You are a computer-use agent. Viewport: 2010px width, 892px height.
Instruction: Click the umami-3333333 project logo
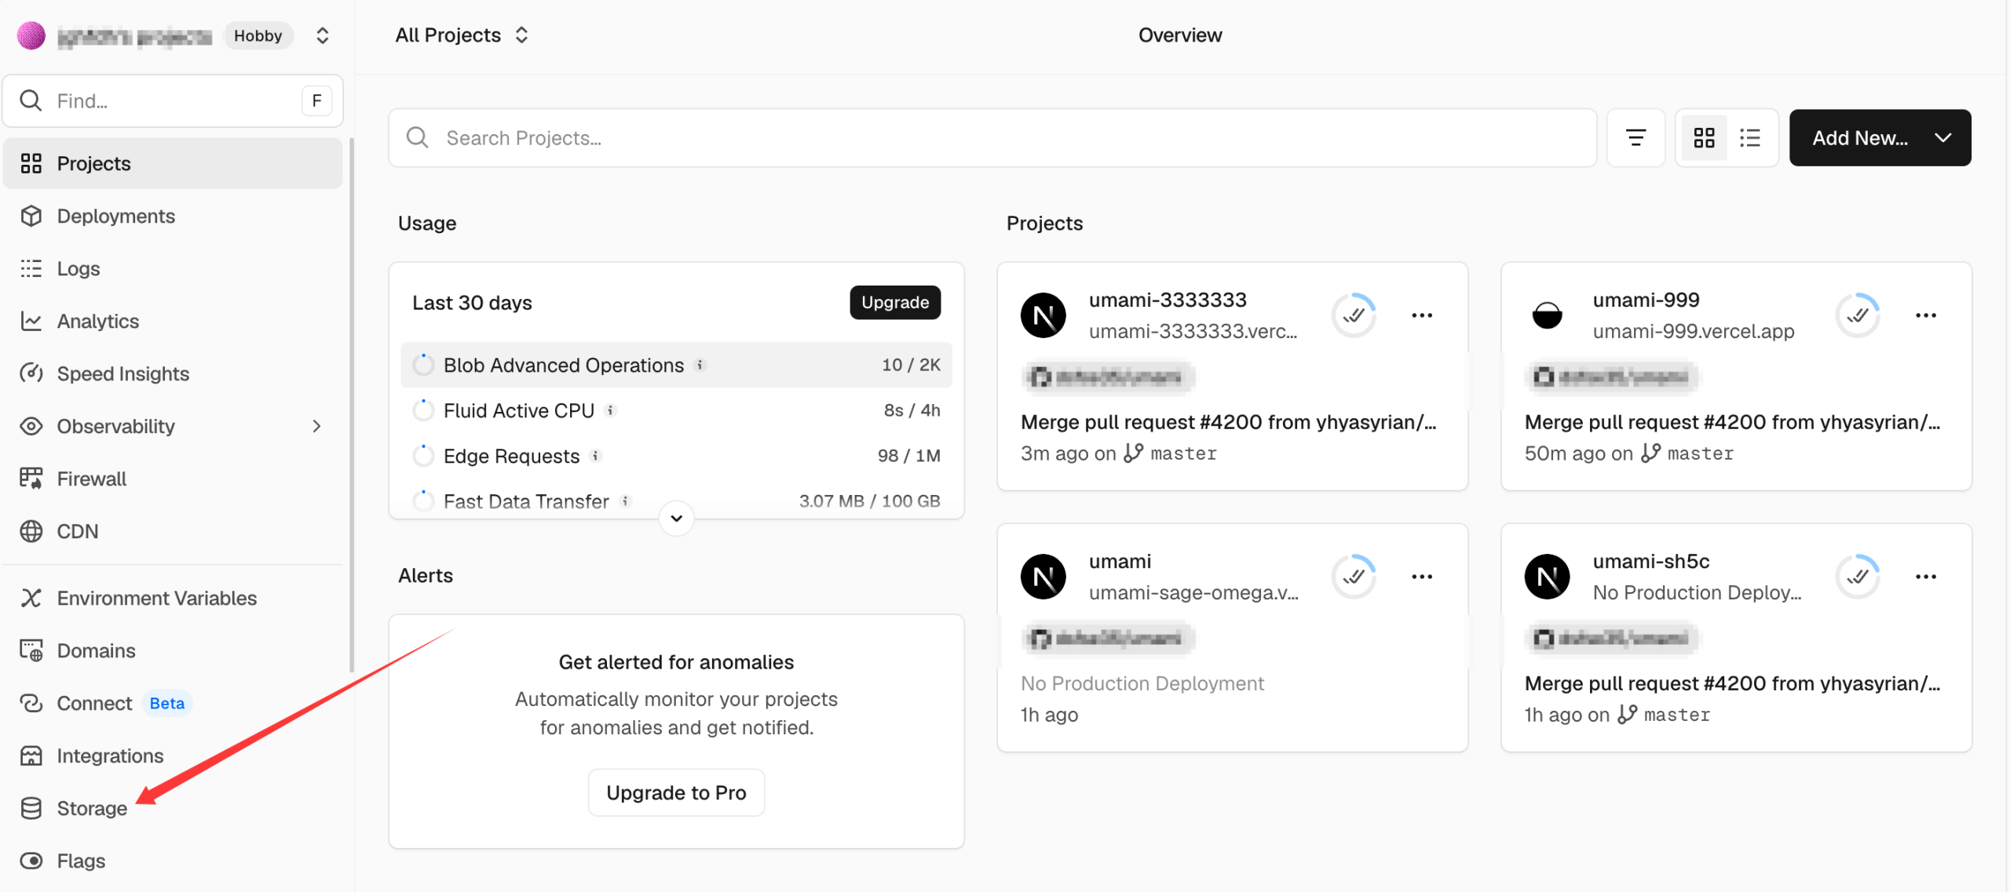1043,315
